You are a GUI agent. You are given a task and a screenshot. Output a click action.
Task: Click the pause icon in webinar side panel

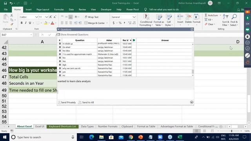click(247, 36)
